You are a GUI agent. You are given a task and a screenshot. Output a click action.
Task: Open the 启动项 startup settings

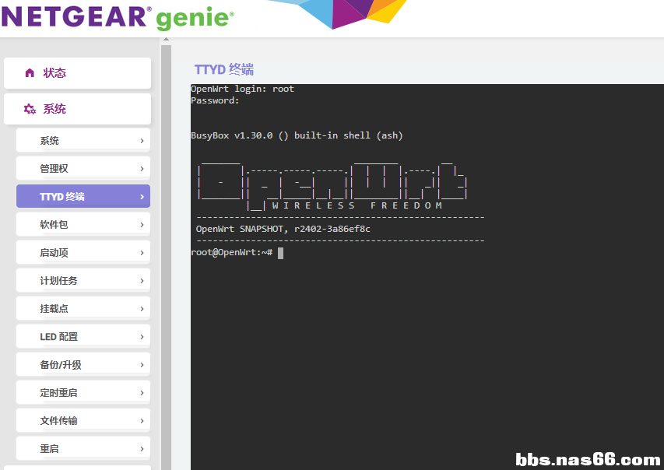tap(83, 253)
